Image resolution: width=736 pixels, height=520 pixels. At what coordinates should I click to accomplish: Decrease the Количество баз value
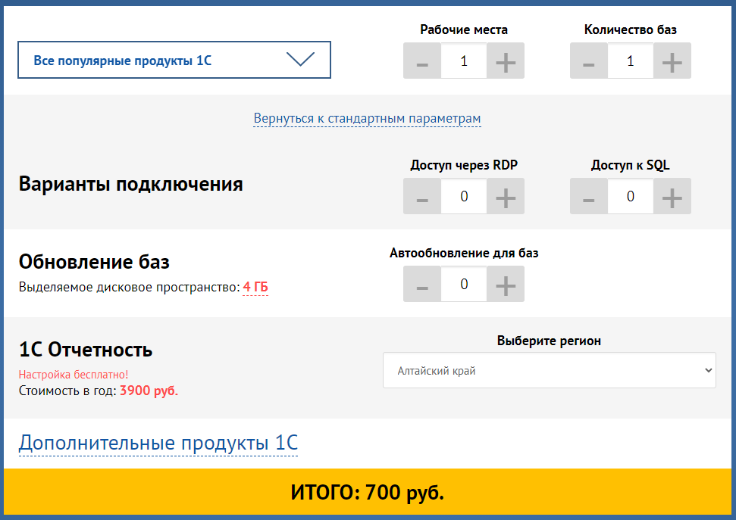588,61
